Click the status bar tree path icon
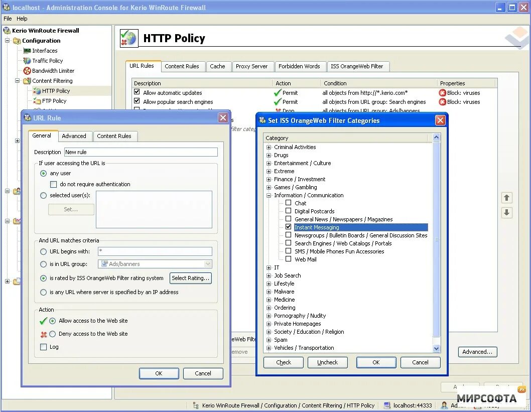The width and height of the screenshot is (531, 412). 195,405
